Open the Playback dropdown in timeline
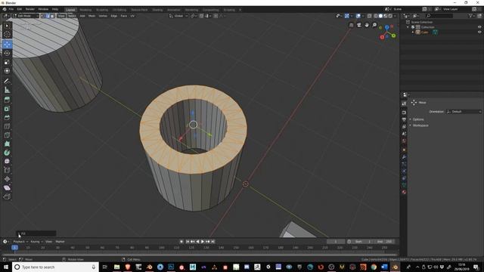 [20, 242]
